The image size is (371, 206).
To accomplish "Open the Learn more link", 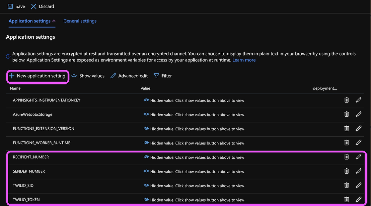I will [244, 60].
